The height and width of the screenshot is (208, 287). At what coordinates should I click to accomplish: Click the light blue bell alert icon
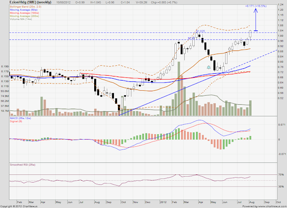tap(209, 68)
